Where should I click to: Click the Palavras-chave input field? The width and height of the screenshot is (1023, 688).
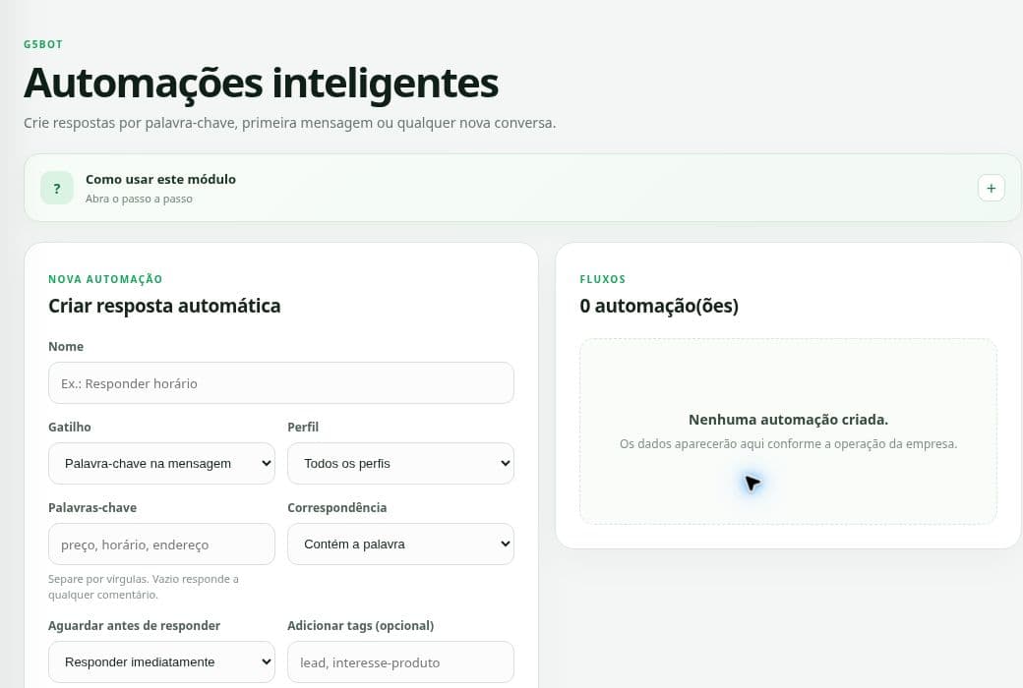pos(161,545)
